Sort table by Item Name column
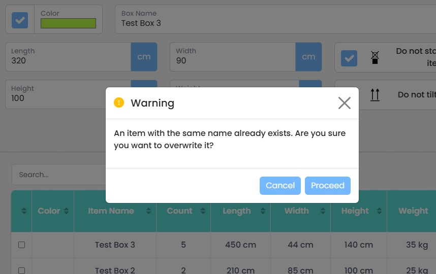436x274 pixels. tap(148, 211)
